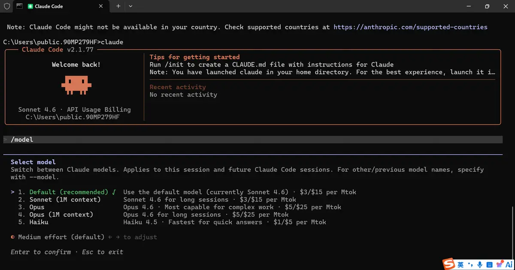Open the supported-countries link

pos(410,27)
